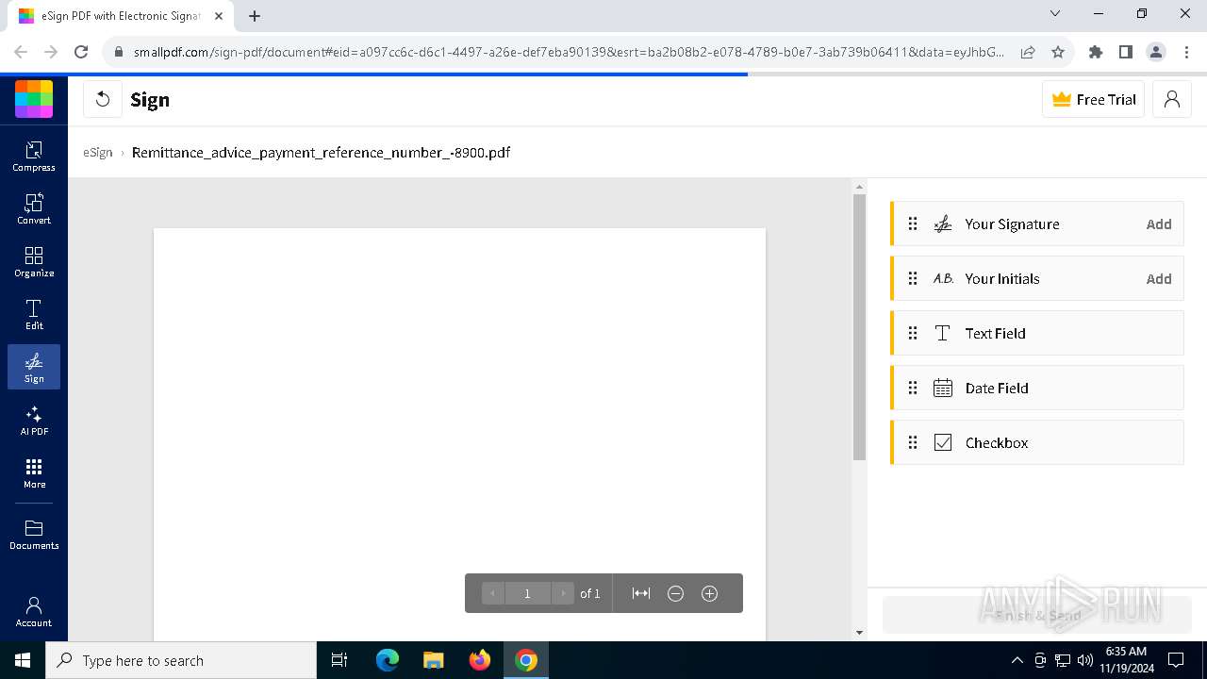Click the Free Trial button
The image size is (1207, 679).
(1093, 99)
